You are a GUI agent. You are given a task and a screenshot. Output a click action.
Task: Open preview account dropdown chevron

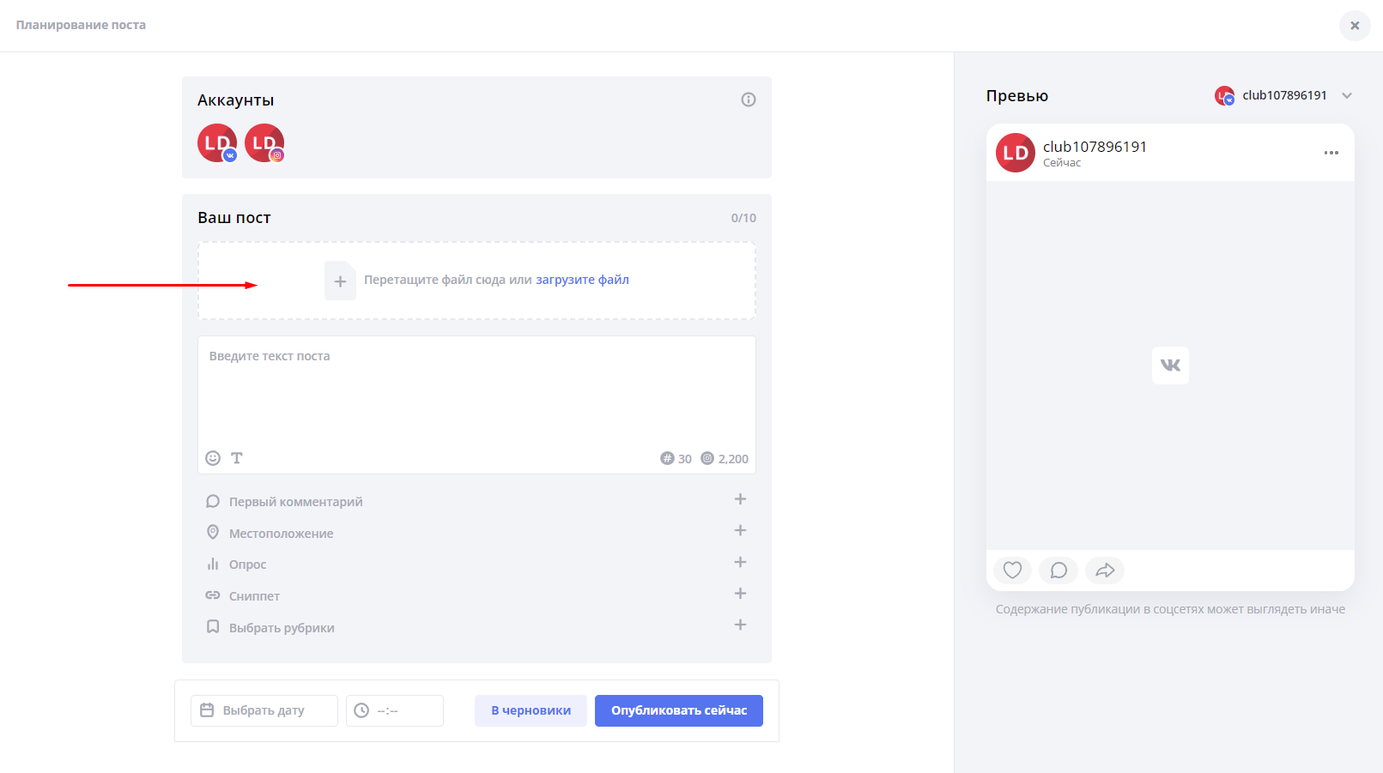click(1347, 95)
